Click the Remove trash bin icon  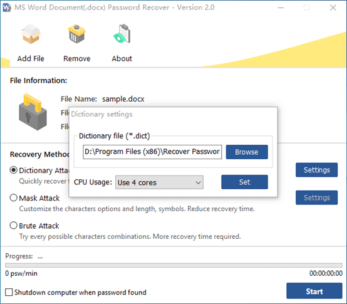point(76,33)
